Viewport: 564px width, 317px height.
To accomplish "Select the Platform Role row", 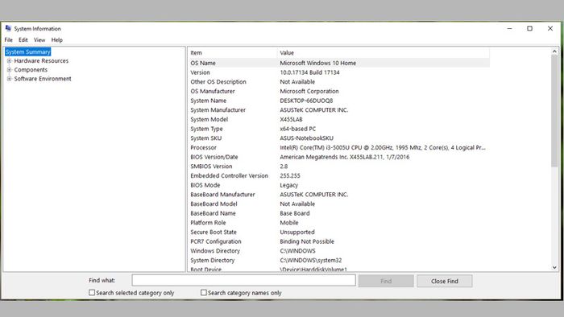I will coord(339,223).
